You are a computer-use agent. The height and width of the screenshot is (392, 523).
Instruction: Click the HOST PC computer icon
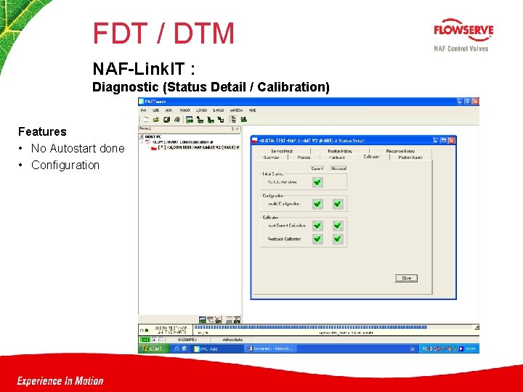(x=142, y=136)
